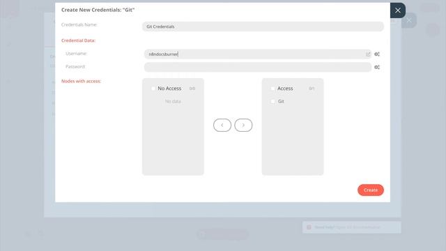Open the Username expression editor icon
Screen dimensions: 446x251
368,54
